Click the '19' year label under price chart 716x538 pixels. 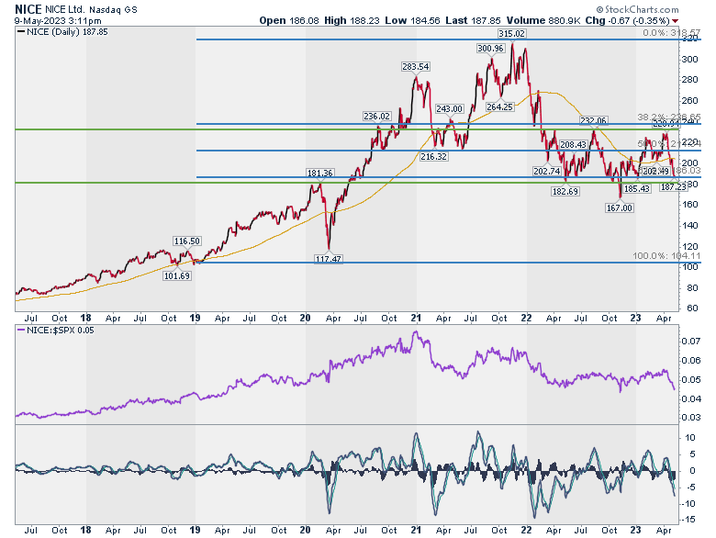click(x=195, y=318)
